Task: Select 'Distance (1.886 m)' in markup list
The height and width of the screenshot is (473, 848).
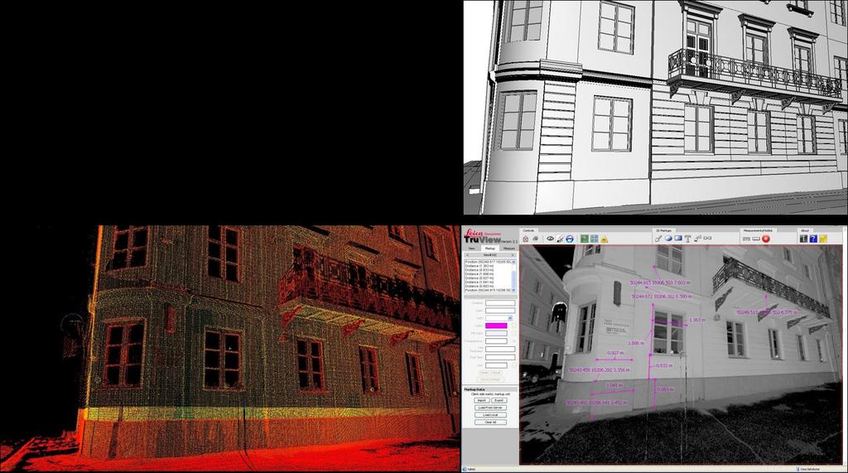Action: tap(479, 274)
